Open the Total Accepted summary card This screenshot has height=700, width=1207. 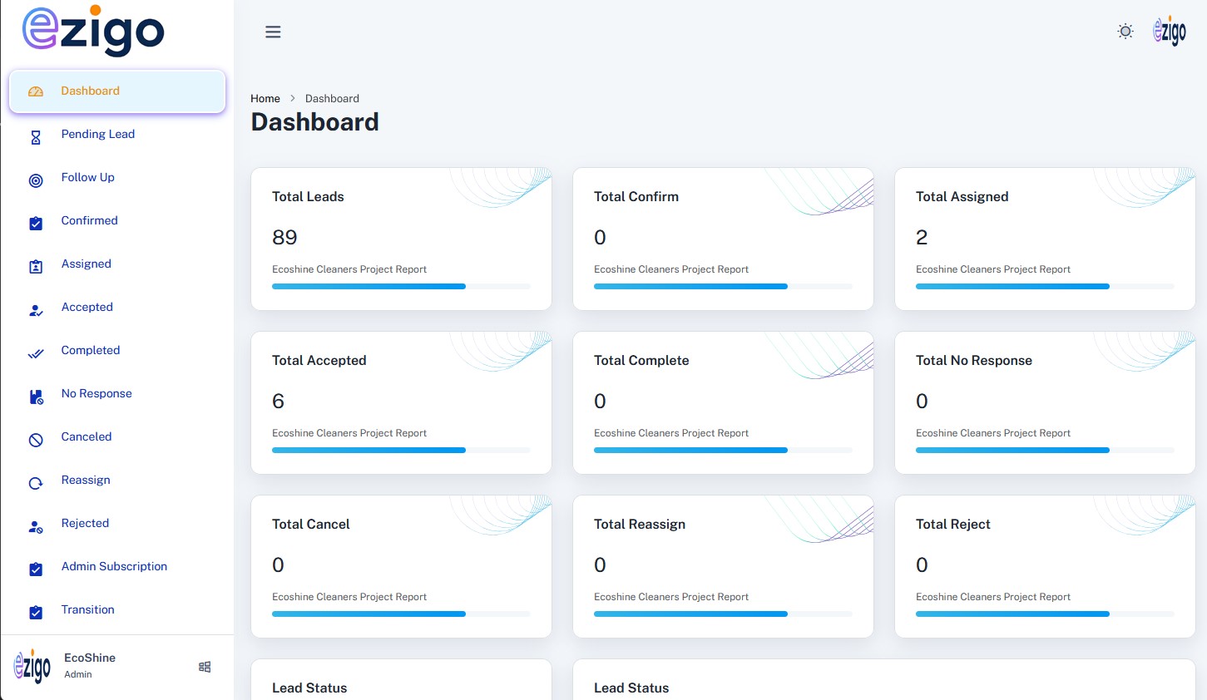click(401, 402)
